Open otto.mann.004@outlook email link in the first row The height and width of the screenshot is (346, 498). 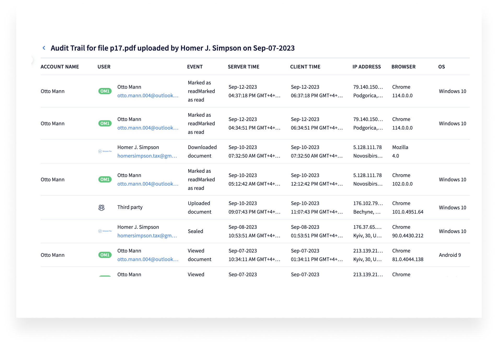click(148, 96)
